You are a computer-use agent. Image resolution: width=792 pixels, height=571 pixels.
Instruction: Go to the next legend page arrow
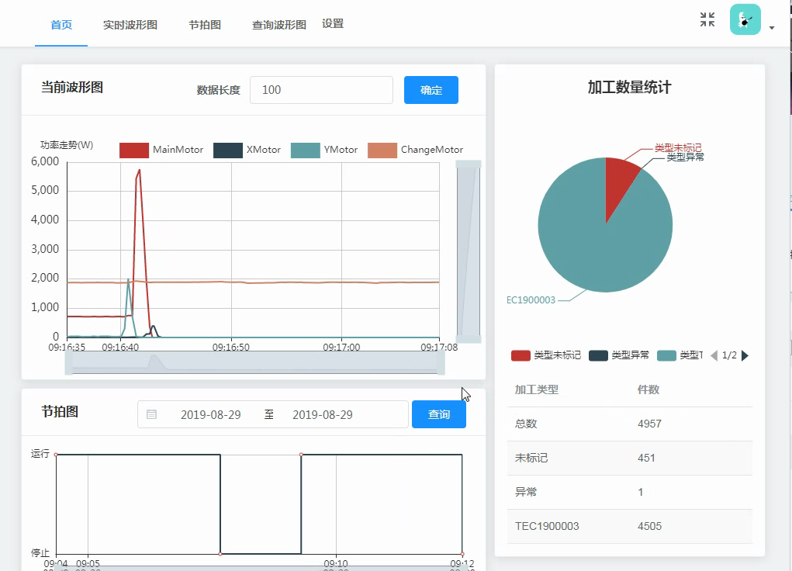(x=745, y=356)
